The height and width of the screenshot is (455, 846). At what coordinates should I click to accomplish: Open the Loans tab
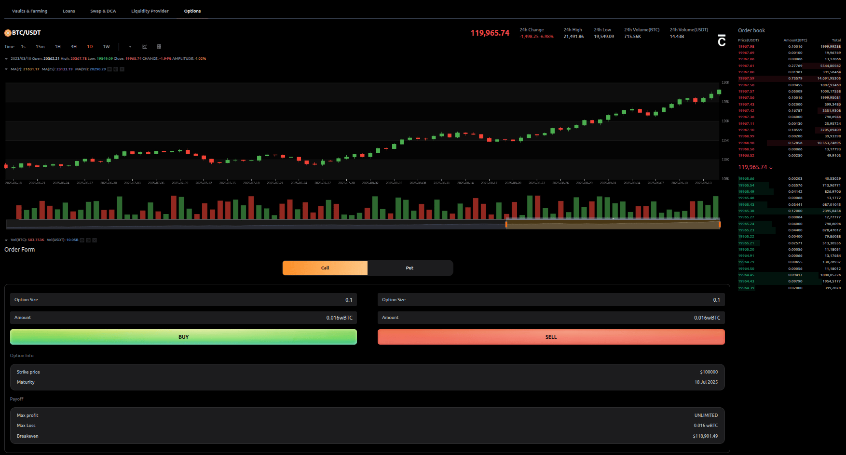[69, 11]
